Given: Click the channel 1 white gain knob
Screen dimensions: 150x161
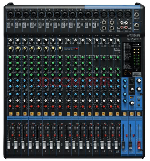Looking at the screenshot, I should click(10, 40).
